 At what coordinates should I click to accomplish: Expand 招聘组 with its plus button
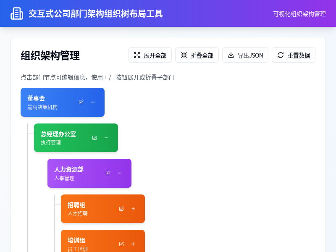pyautogui.click(x=133, y=209)
